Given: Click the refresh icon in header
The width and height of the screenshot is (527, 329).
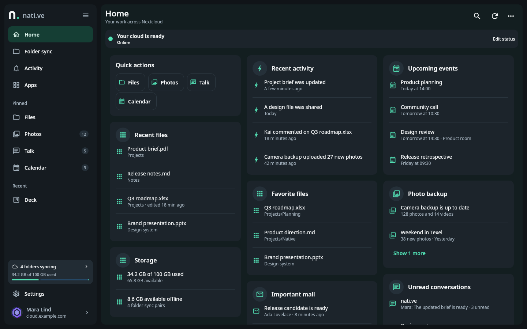Looking at the screenshot, I should click(494, 16).
